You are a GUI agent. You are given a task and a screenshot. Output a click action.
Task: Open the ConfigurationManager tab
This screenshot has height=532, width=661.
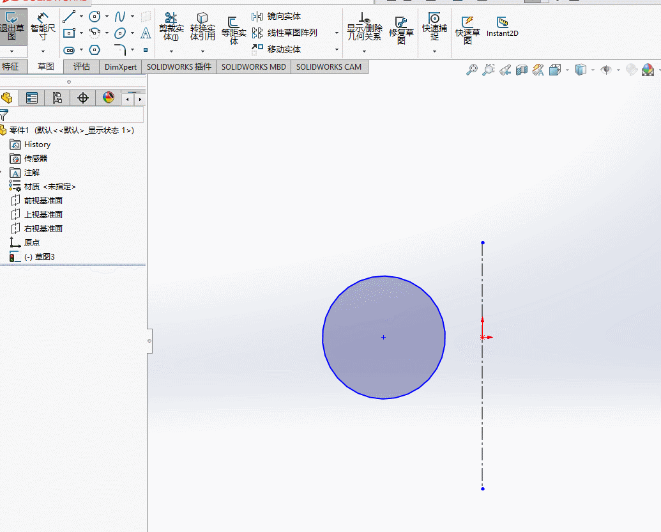[57, 98]
